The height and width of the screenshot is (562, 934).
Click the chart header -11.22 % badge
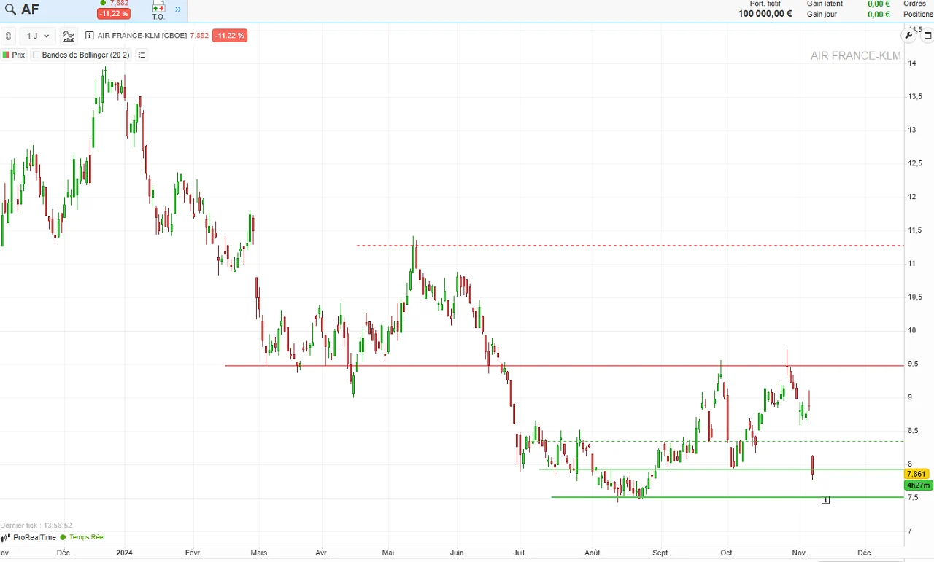[x=230, y=36]
